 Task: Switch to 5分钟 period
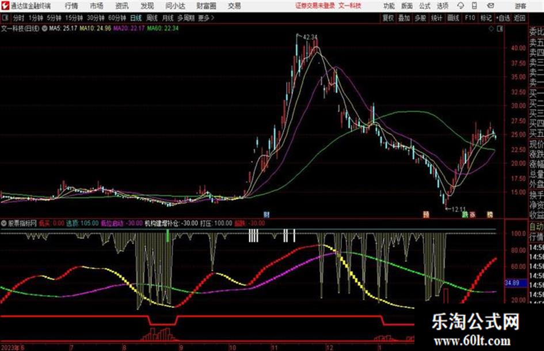[54, 18]
